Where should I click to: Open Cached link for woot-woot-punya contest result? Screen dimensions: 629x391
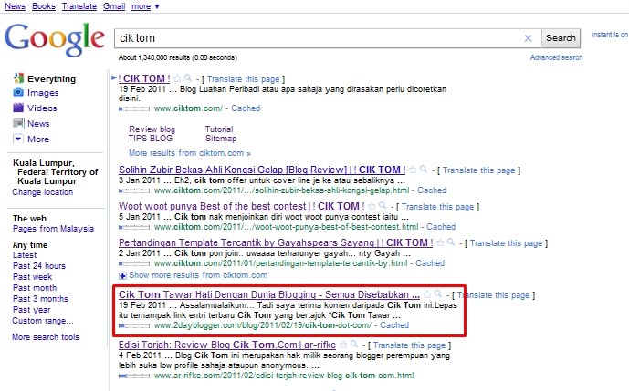click(441, 227)
